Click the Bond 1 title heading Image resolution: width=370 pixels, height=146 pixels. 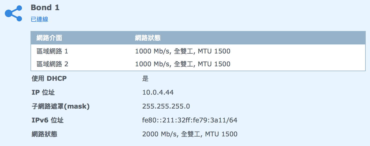[x=45, y=7]
